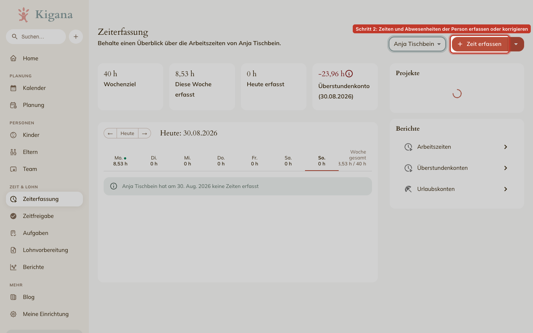
Task: Go to next week with right arrow
Action: (145, 133)
